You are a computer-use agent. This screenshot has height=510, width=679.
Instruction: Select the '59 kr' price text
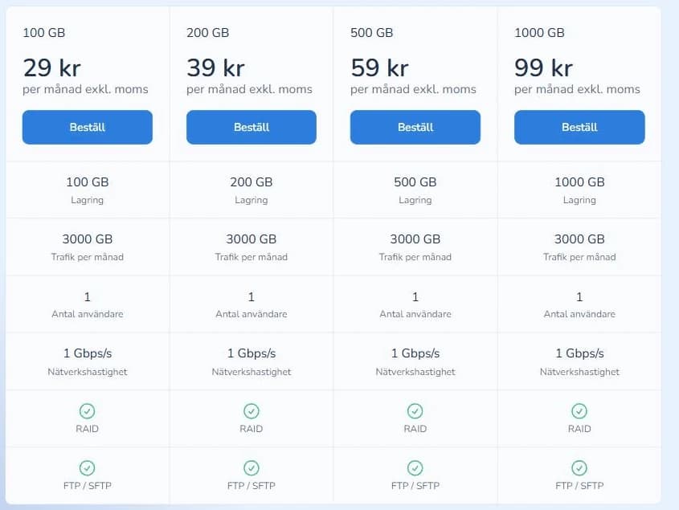(380, 68)
